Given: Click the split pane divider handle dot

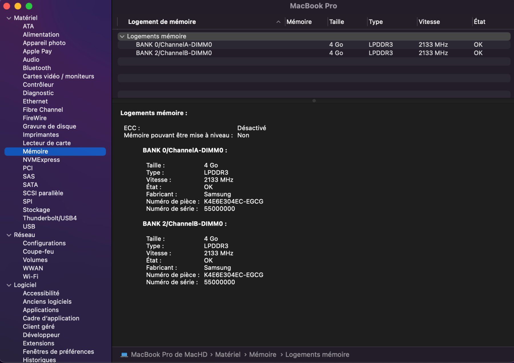Looking at the screenshot, I should pos(314,101).
